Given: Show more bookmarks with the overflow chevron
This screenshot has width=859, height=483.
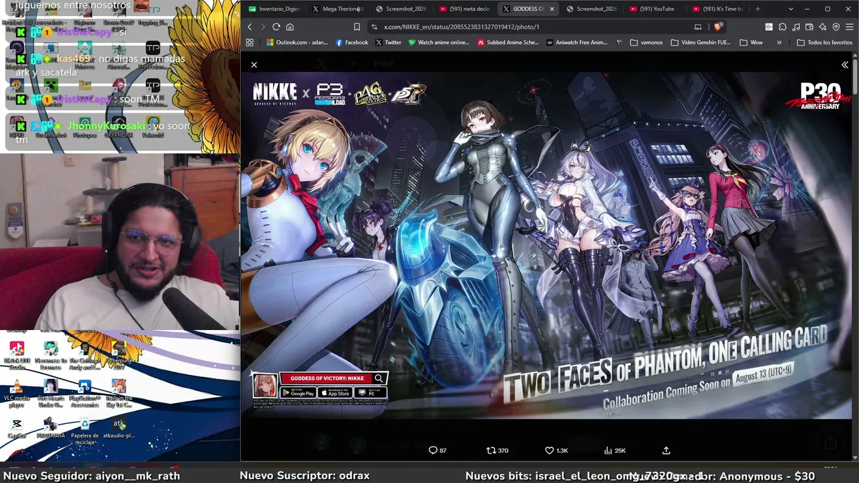Looking at the screenshot, I should pos(779,42).
